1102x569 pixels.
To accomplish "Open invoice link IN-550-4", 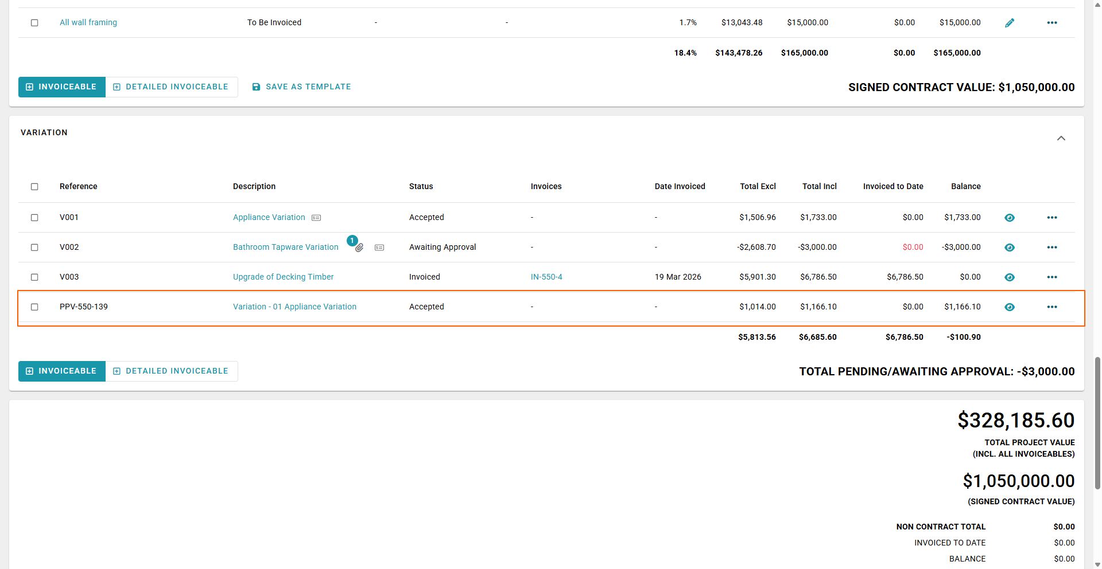I will tap(546, 277).
